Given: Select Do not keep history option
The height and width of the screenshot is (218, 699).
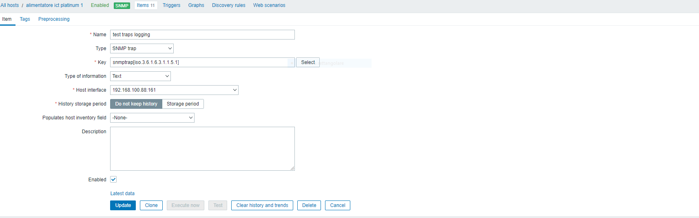Looking at the screenshot, I should click(x=136, y=104).
